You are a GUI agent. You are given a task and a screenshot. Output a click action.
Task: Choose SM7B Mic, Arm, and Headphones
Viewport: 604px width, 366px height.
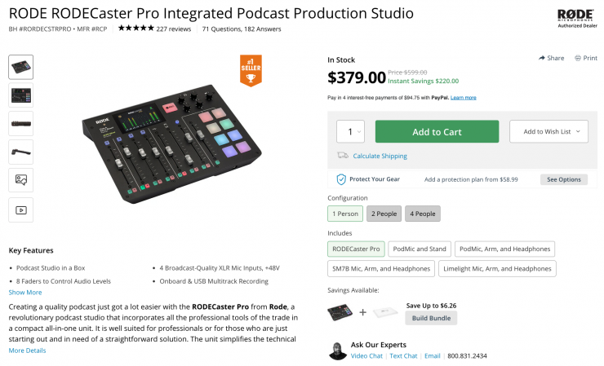(380, 268)
